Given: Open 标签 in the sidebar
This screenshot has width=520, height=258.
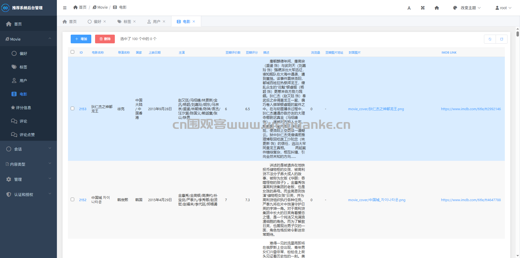Looking at the screenshot, I should (x=28, y=67).
